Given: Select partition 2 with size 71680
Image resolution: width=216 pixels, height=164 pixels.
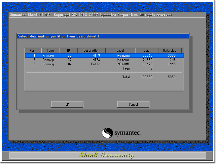Looking at the screenshot, I should pyautogui.click(x=104, y=60).
